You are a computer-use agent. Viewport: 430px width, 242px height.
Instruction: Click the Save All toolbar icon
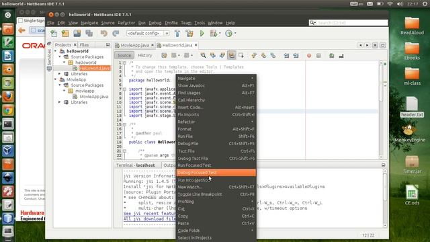coord(89,34)
